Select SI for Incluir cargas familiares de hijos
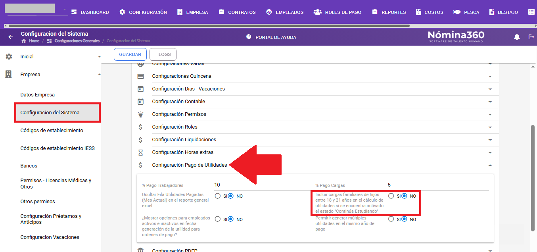This screenshot has height=252, width=537. [x=391, y=196]
